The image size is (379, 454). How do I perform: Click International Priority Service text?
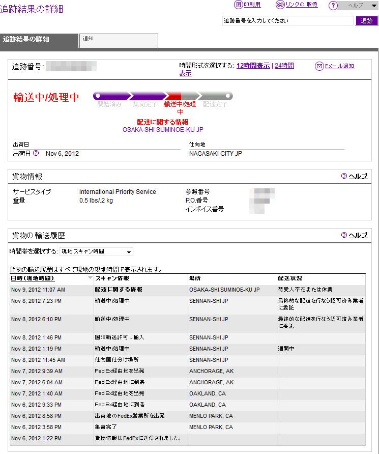coord(118,192)
